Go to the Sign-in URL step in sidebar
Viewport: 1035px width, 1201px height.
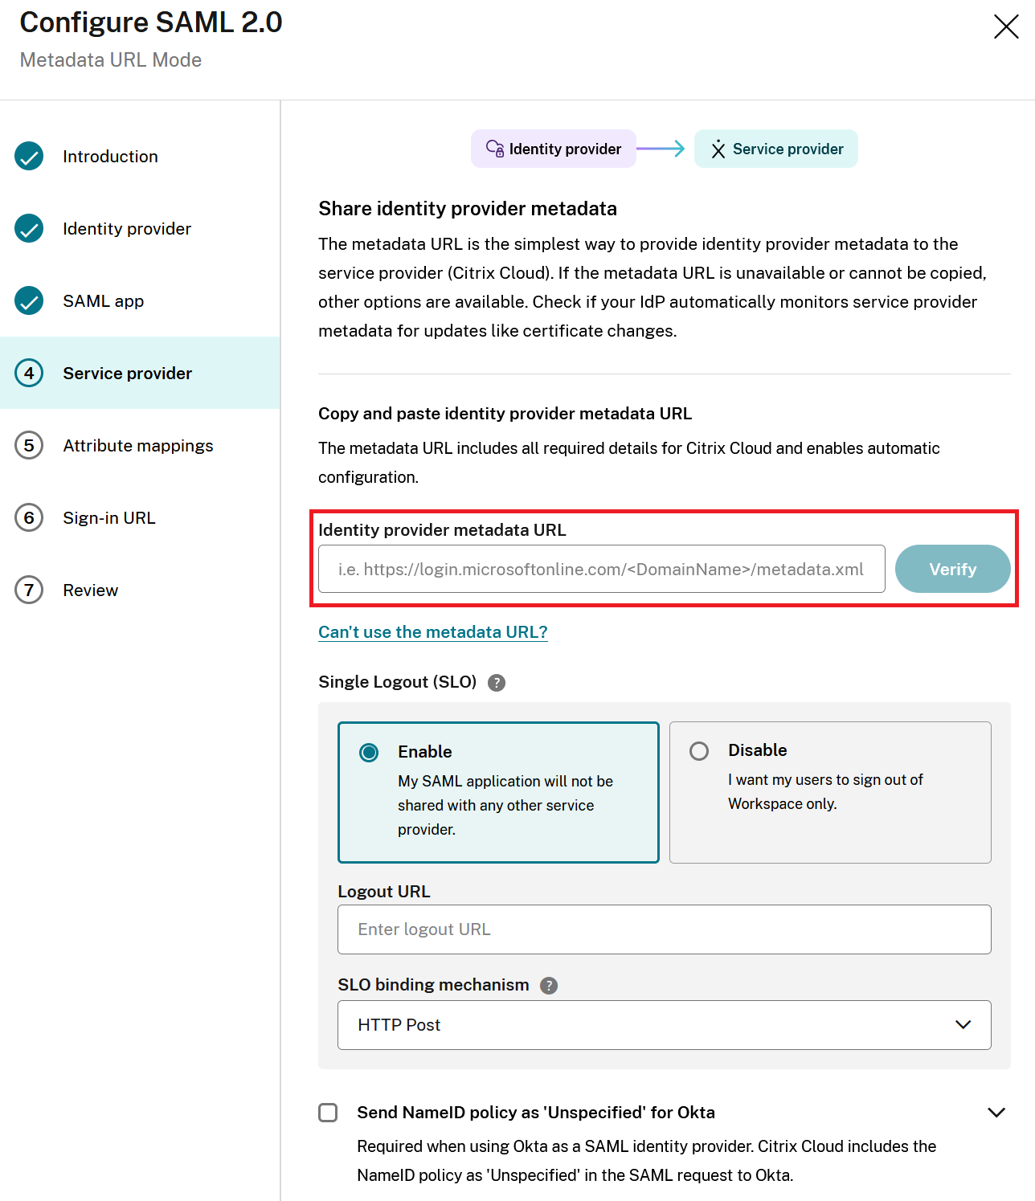pos(108,518)
